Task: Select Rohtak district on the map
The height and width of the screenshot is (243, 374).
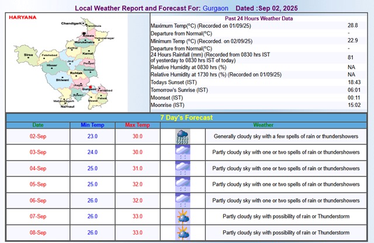Action: [77, 73]
